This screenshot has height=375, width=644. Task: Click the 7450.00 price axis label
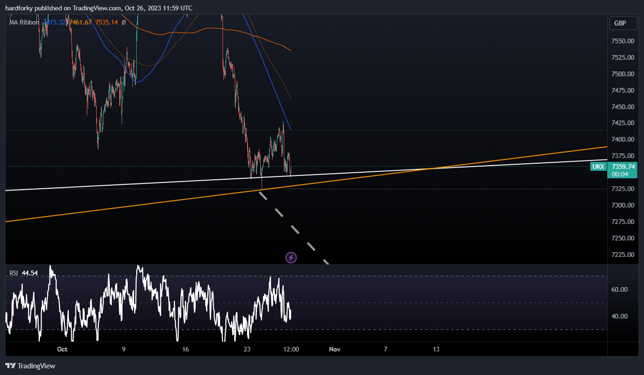(623, 107)
